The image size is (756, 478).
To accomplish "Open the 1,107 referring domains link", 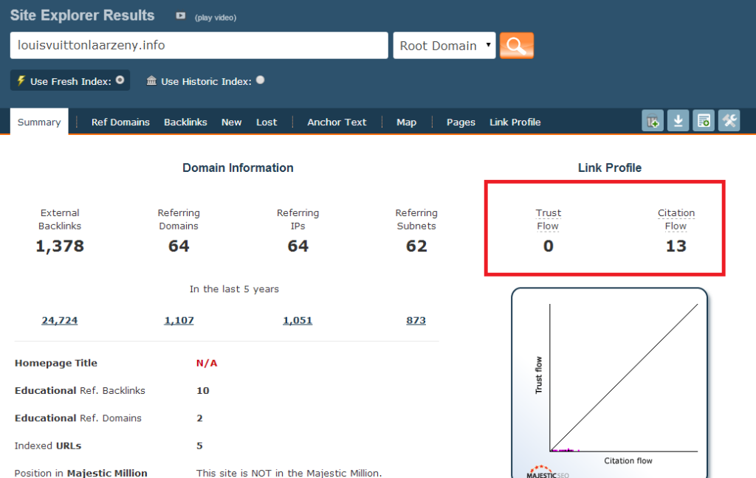I will coord(179,320).
